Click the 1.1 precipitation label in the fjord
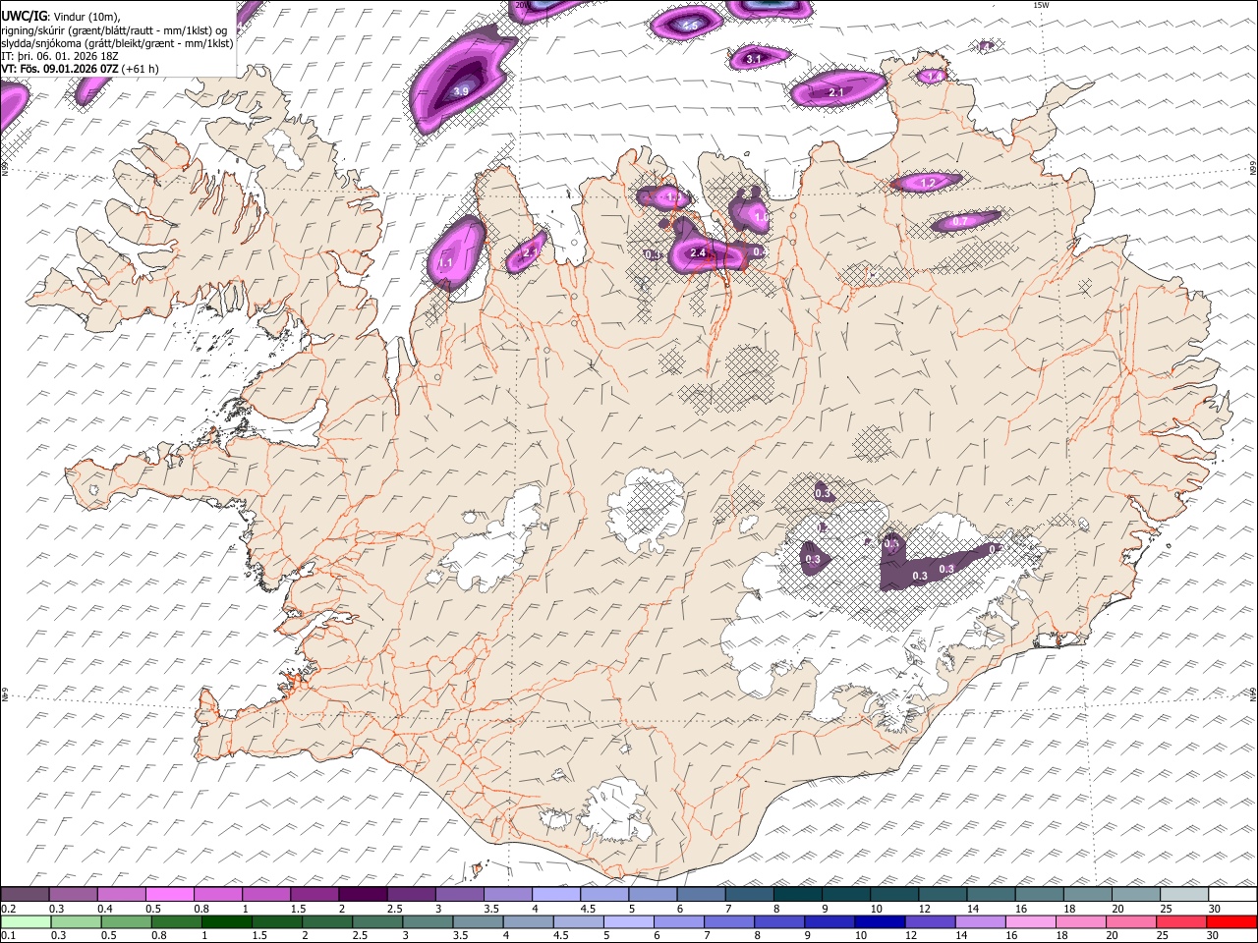This screenshot has height=943, width=1258. click(445, 263)
